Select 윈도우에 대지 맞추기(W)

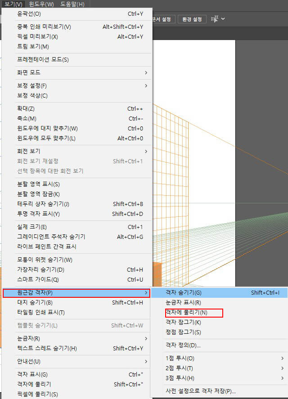76,129
